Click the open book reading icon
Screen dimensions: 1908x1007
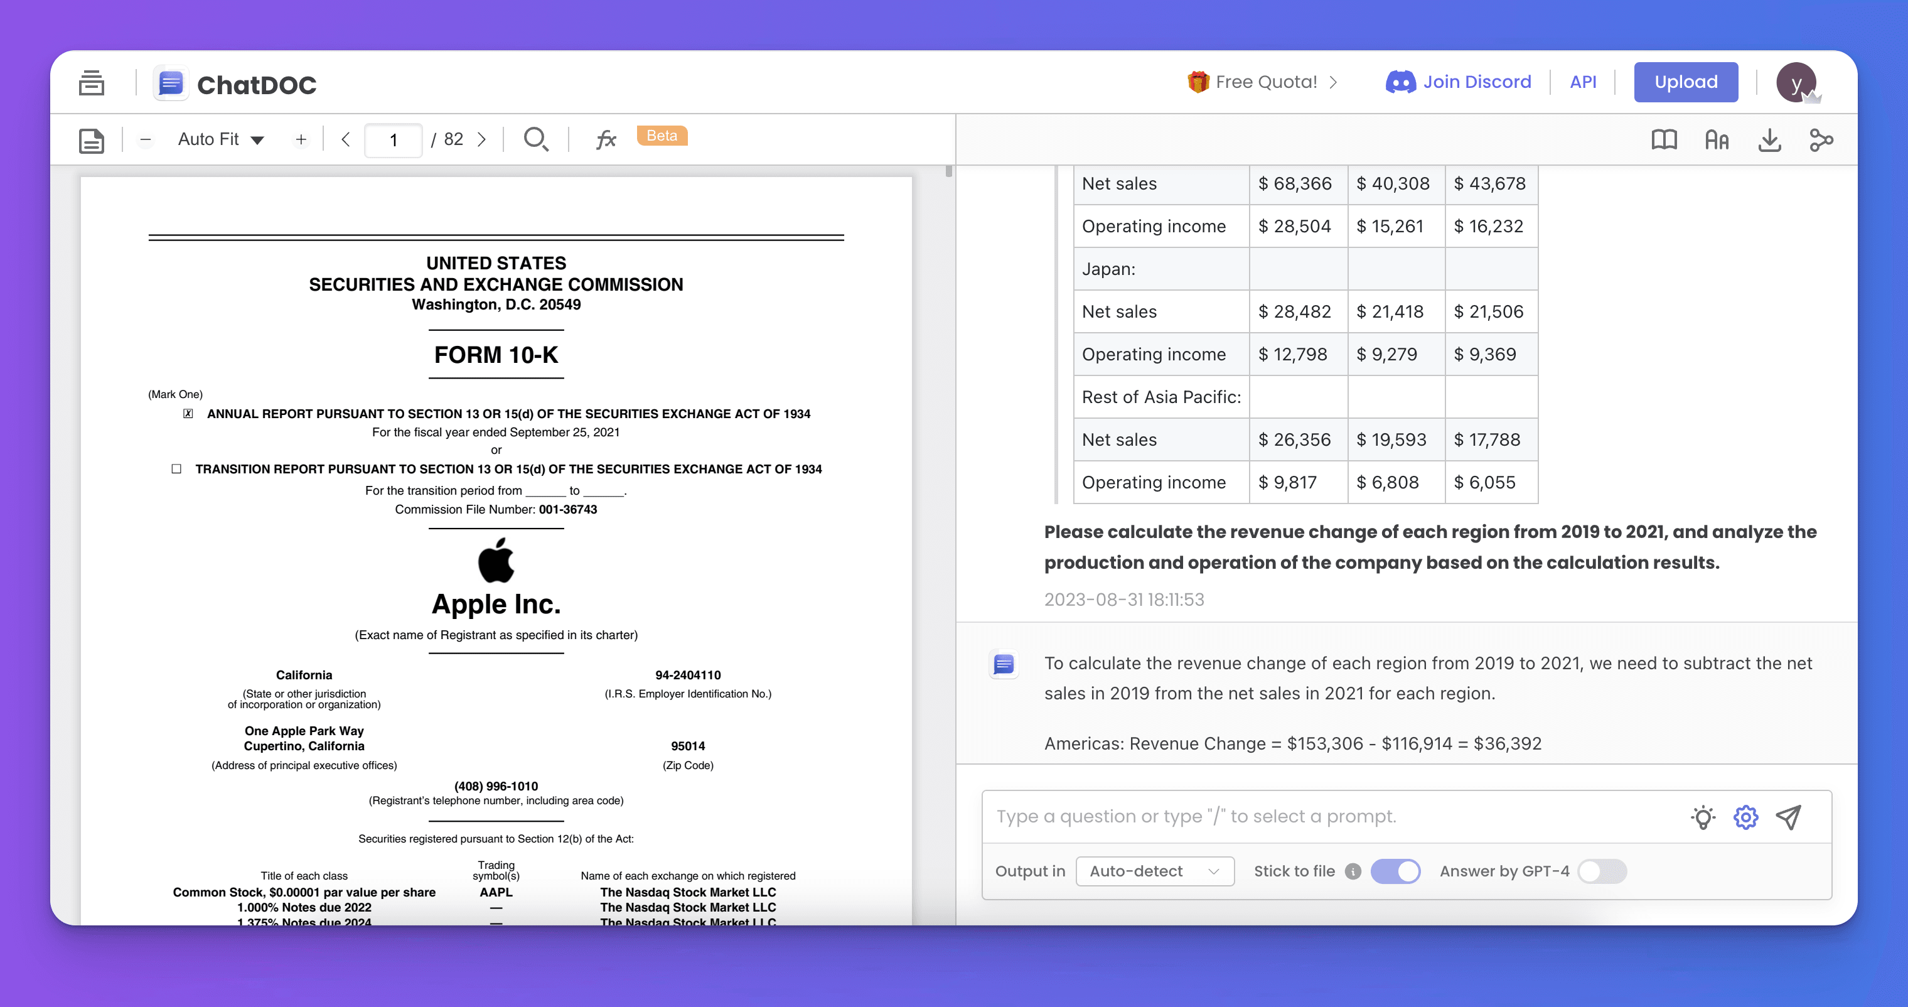[x=1664, y=139]
